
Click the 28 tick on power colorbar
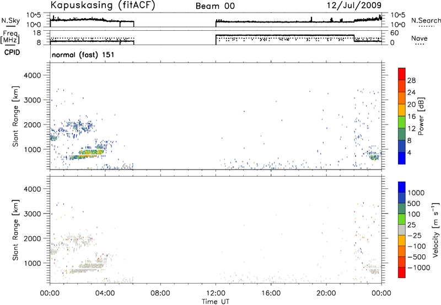[x=411, y=80]
